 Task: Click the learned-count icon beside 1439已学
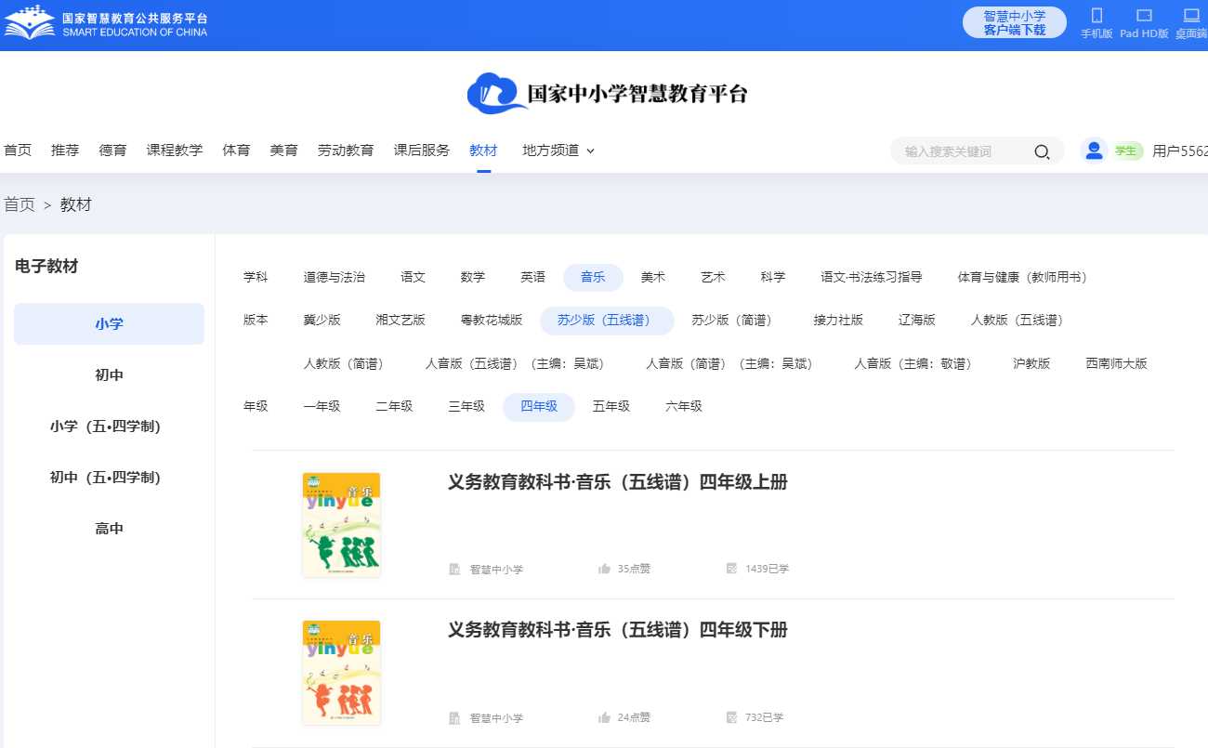tap(731, 569)
